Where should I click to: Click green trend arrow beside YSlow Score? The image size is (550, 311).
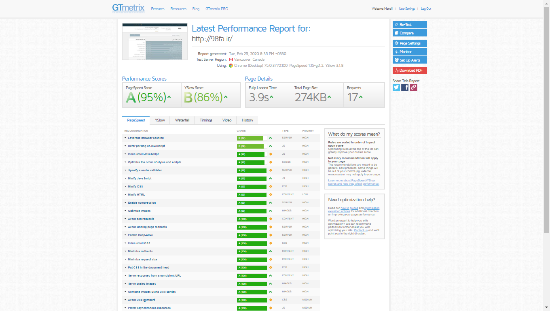coord(226,97)
